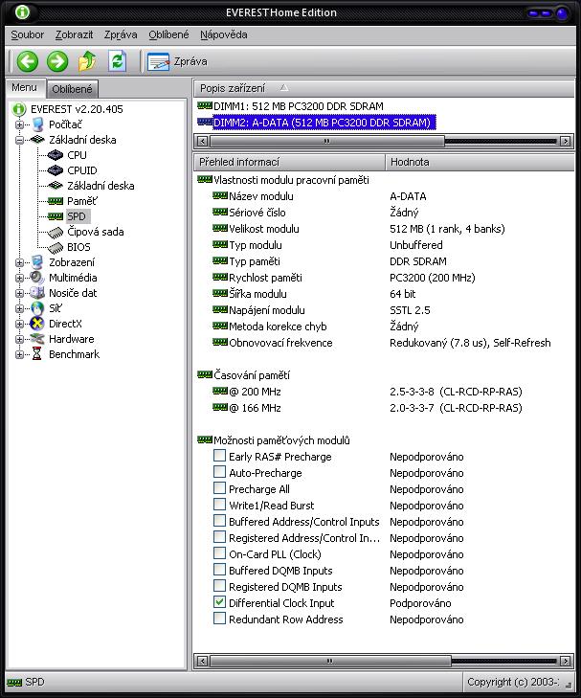Toggle the Early RAS# Precharge checkbox
The image size is (581, 698).
(x=220, y=457)
